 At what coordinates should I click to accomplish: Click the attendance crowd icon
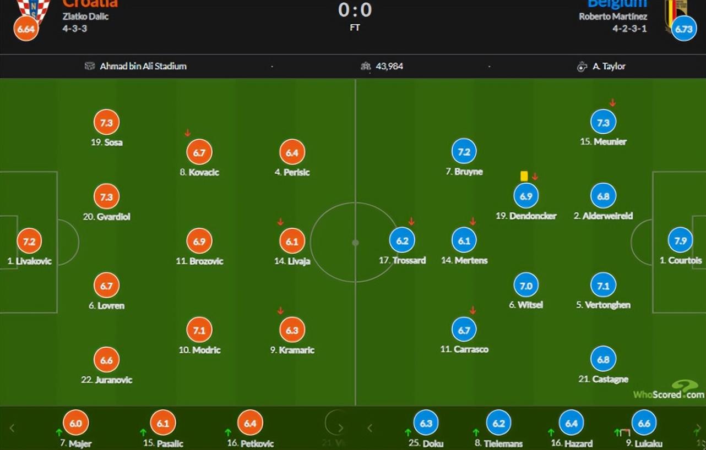click(366, 67)
